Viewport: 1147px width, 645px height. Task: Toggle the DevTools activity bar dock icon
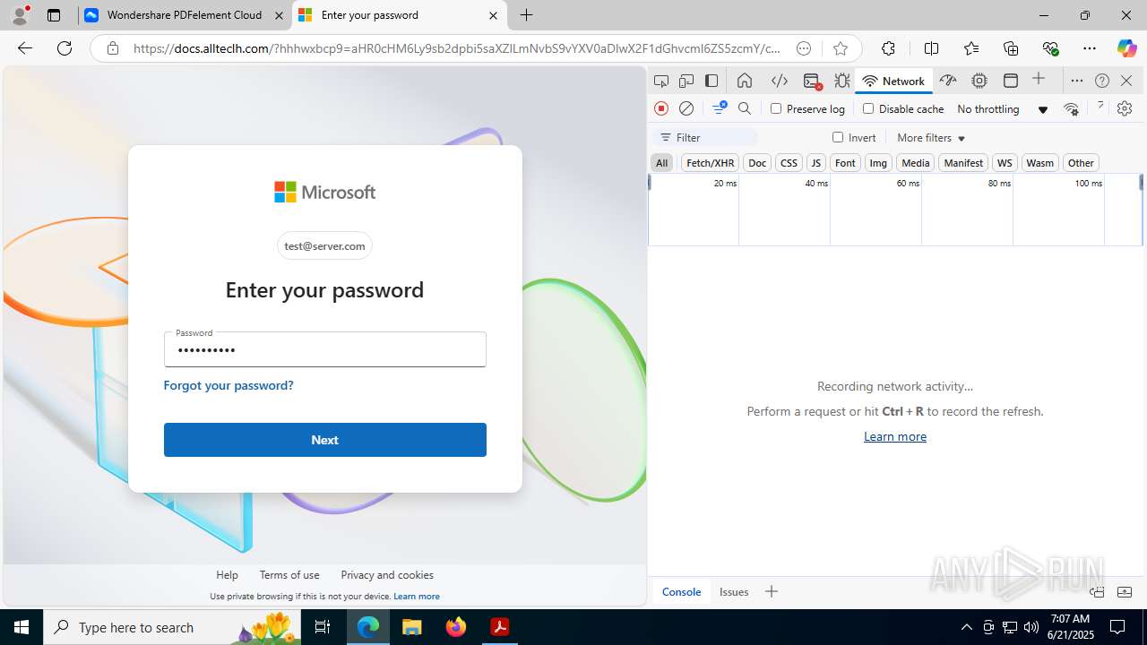tap(711, 81)
